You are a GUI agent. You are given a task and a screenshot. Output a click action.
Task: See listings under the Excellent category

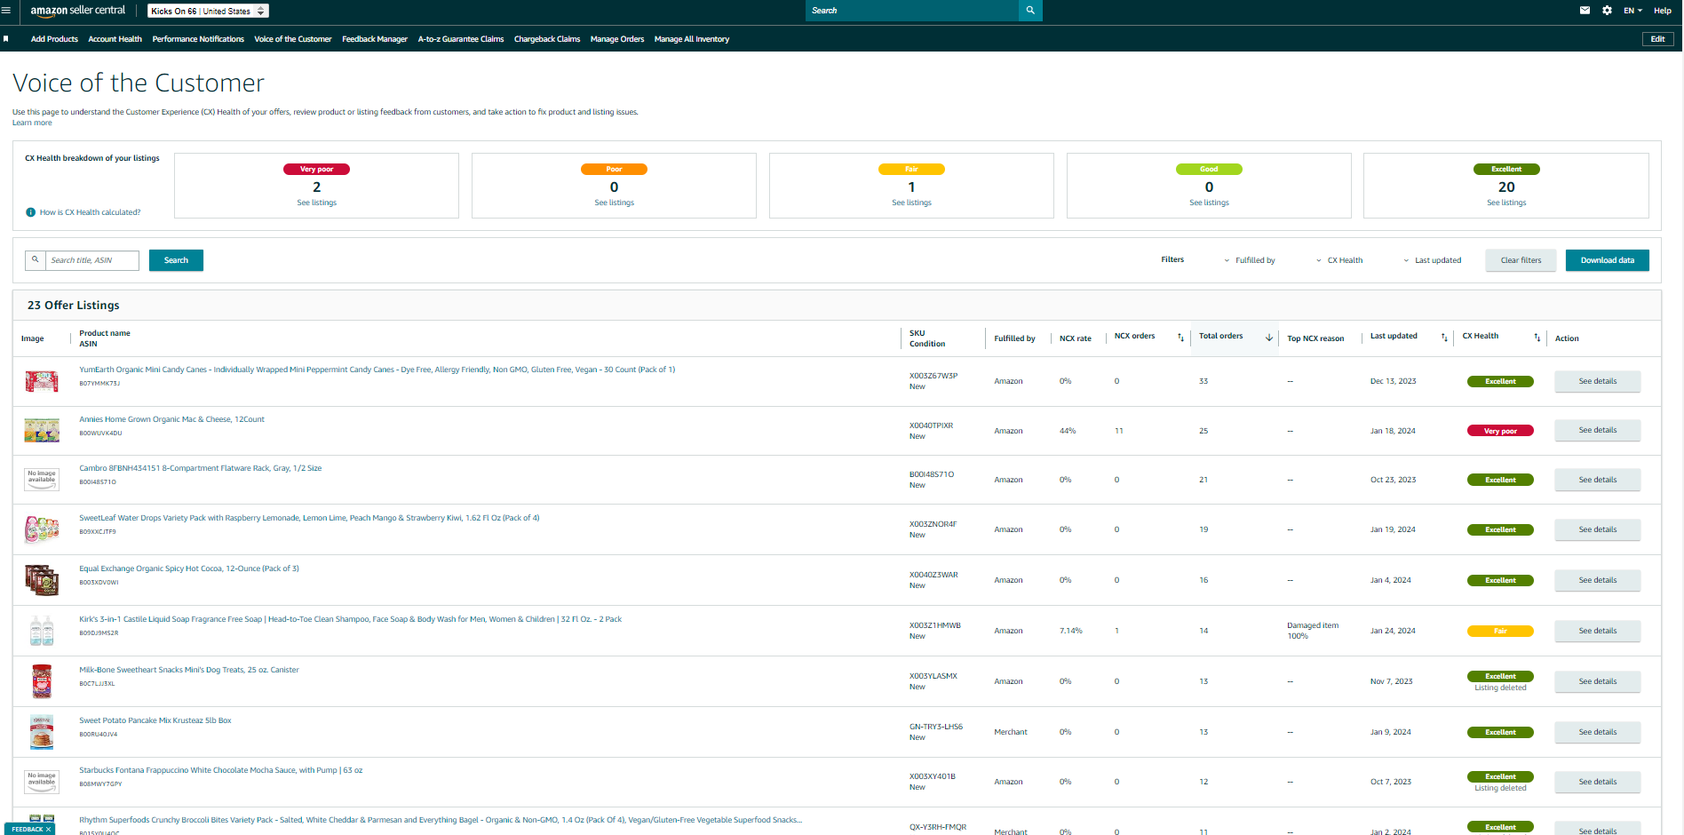pyautogui.click(x=1506, y=203)
